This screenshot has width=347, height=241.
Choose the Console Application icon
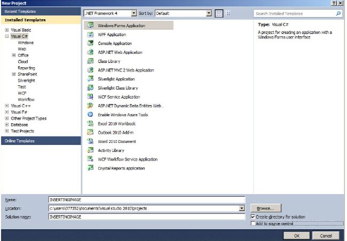[90, 43]
